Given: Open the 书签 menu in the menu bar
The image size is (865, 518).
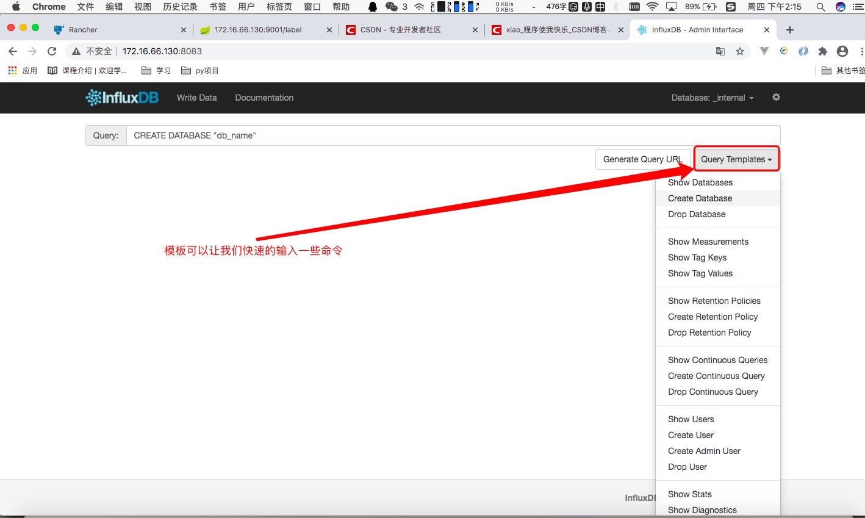Looking at the screenshot, I should point(218,7).
